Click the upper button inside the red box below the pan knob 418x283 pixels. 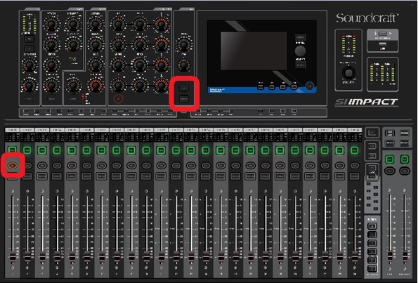coord(184,88)
